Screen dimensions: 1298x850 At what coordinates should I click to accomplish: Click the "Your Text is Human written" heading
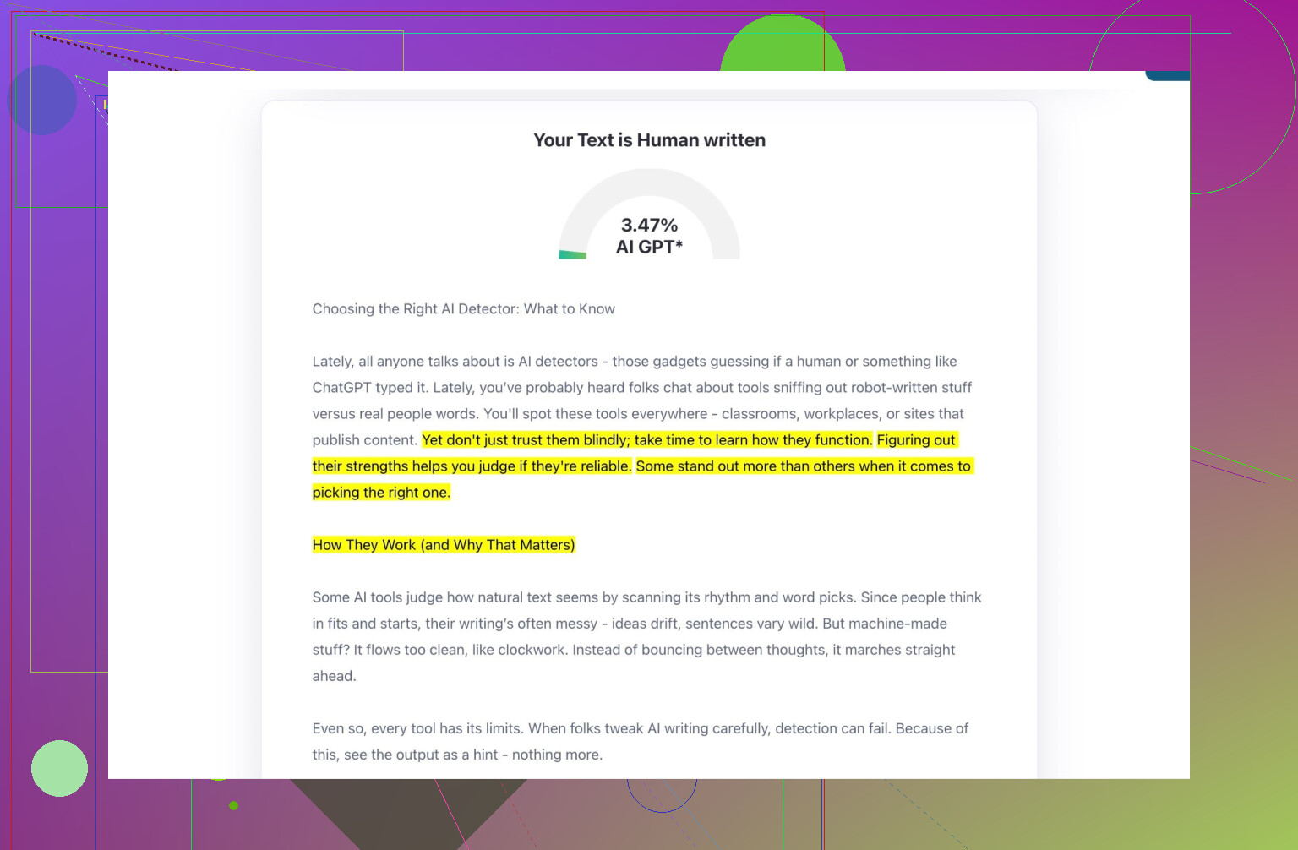(649, 140)
